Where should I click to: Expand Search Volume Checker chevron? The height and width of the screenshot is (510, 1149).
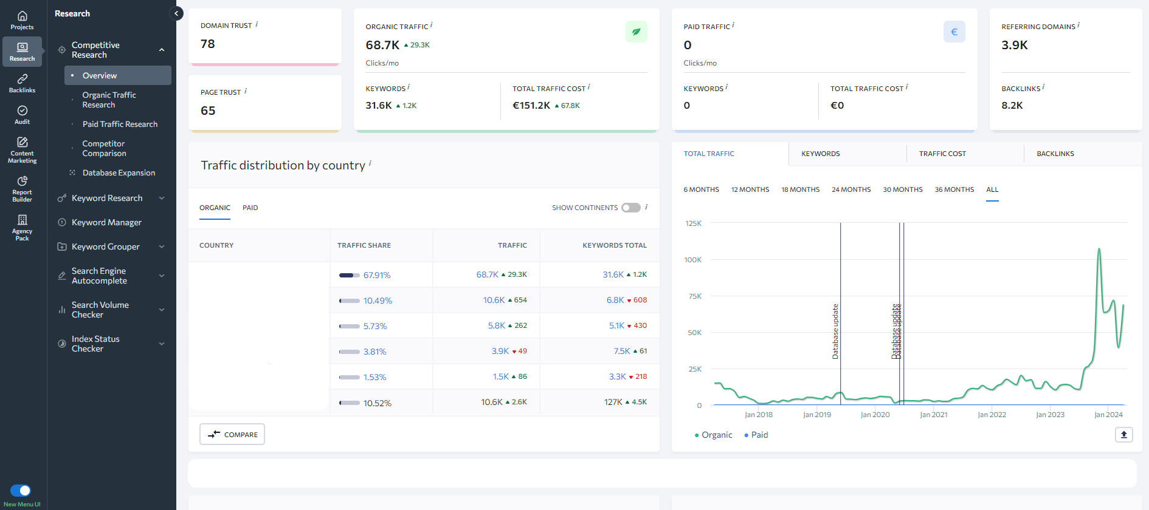click(x=162, y=310)
